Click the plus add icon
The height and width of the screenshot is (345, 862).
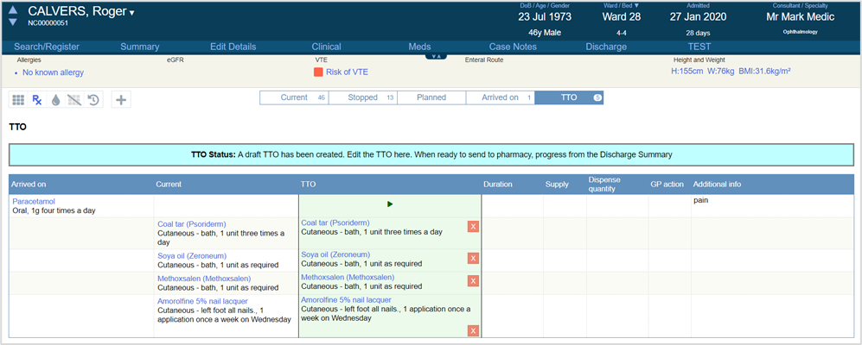[121, 100]
